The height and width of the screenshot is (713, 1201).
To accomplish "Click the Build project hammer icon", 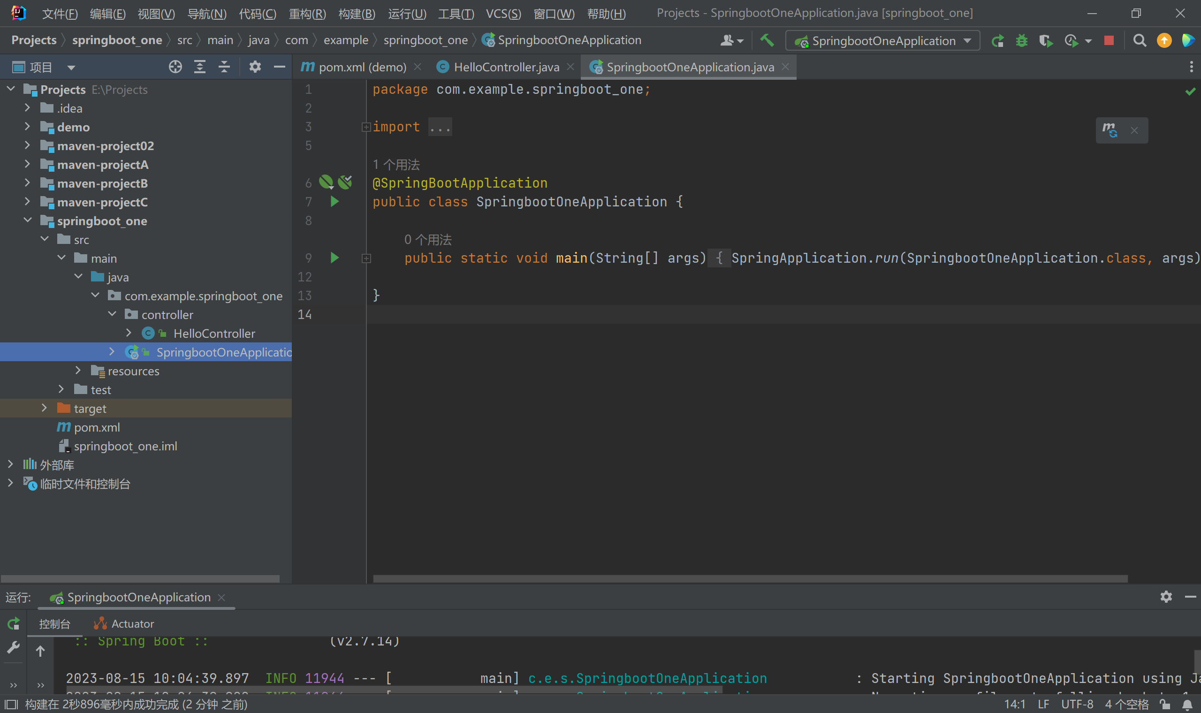I will [767, 40].
